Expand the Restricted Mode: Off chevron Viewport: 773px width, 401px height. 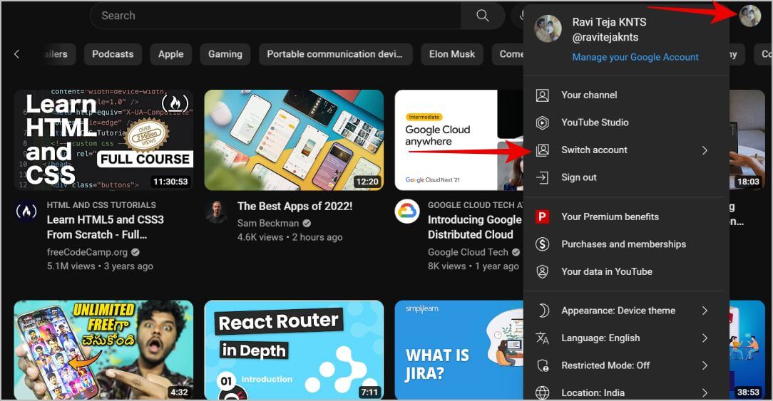tap(705, 366)
